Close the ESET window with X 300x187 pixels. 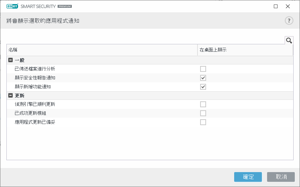coord(288,6)
